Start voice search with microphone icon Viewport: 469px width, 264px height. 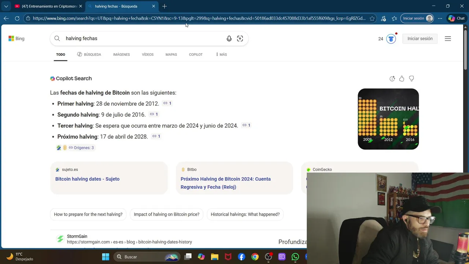tap(229, 38)
